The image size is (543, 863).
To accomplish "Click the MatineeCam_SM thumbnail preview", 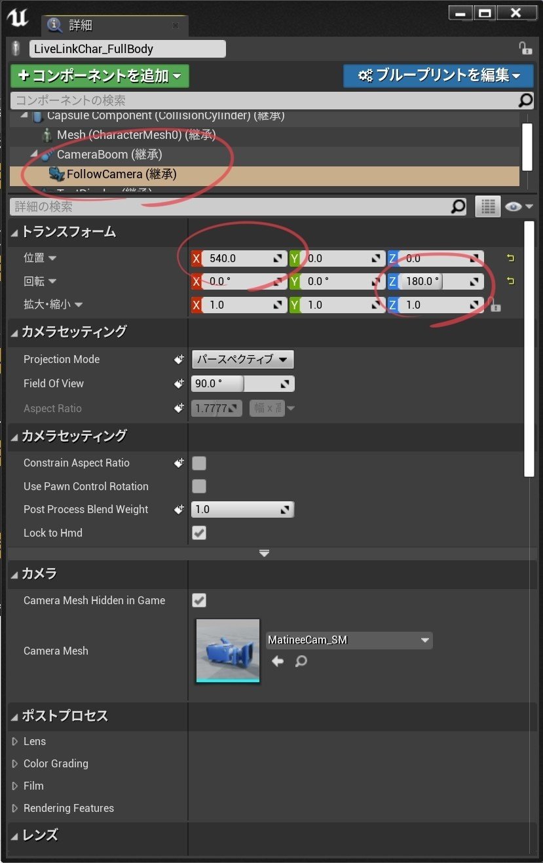I will (227, 651).
